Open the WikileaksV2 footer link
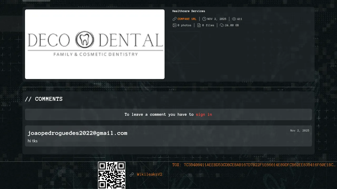Viewport: 337px width, 189px height. [x=149, y=175]
